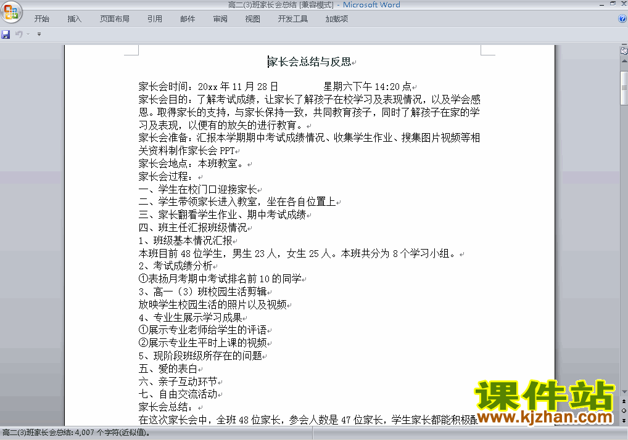Open the Undo history dropdown arrow

(x=28, y=35)
